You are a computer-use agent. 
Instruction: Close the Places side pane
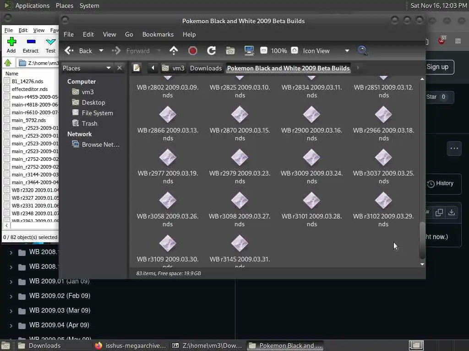tap(120, 68)
